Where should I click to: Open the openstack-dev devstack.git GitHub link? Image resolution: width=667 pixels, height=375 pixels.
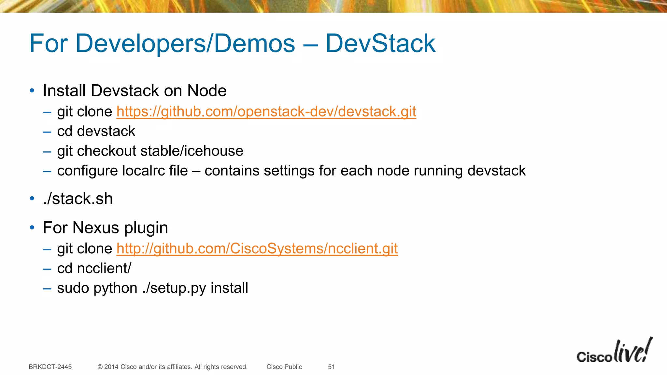[266, 112]
